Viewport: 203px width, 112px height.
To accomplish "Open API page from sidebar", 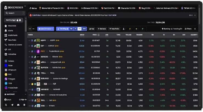I will pyautogui.click(x=8, y=49).
